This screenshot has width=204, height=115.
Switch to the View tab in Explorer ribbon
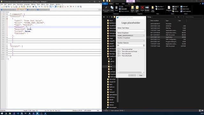123,4
